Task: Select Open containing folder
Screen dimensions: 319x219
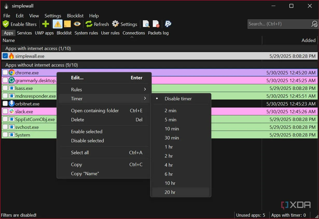Action: point(104,111)
